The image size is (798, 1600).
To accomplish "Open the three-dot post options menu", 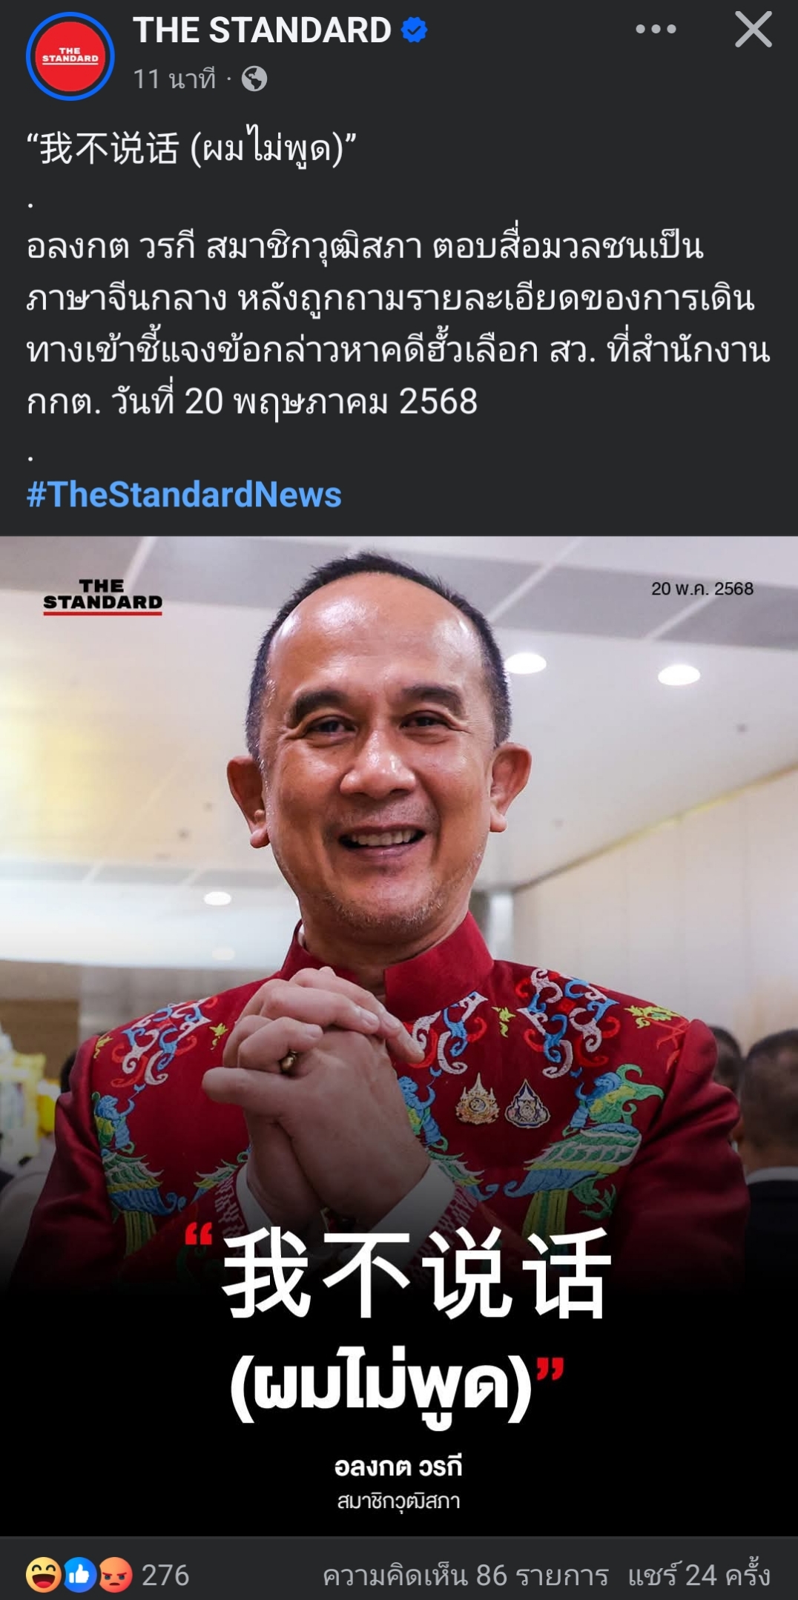I will (x=656, y=30).
